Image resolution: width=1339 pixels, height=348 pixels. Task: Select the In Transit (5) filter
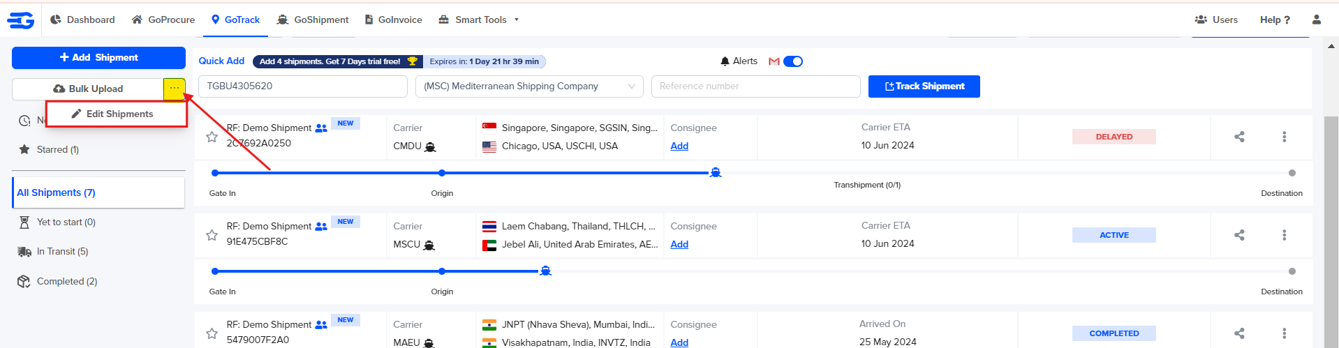[x=53, y=251]
